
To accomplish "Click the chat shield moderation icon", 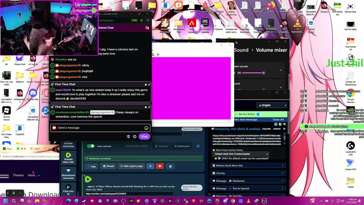I will click(x=128, y=137).
